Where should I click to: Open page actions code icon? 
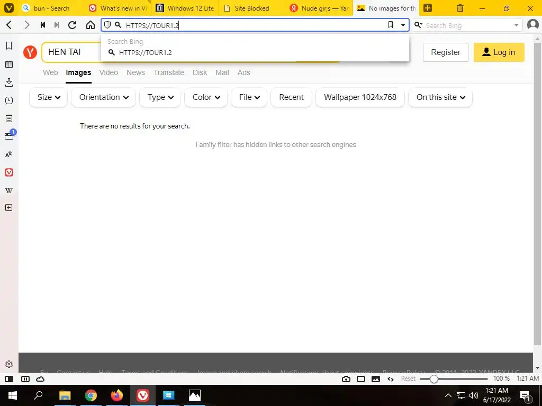[391, 379]
